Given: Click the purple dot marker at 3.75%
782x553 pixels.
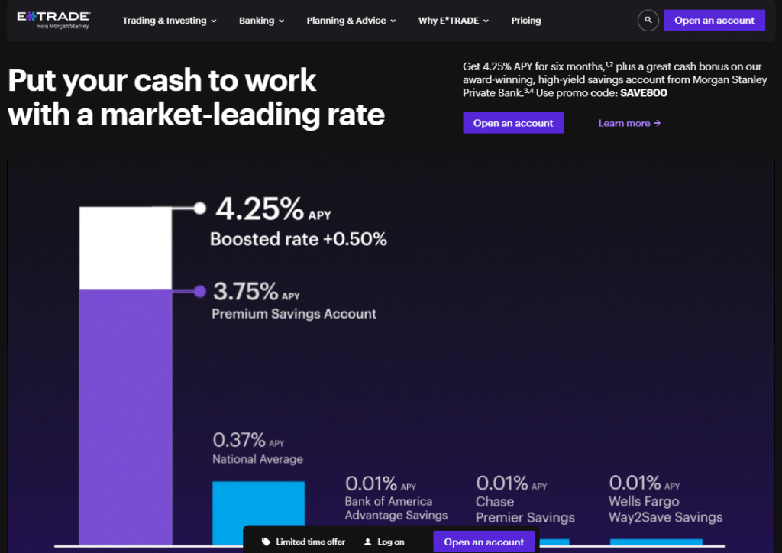Looking at the screenshot, I should tap(200, 291).
